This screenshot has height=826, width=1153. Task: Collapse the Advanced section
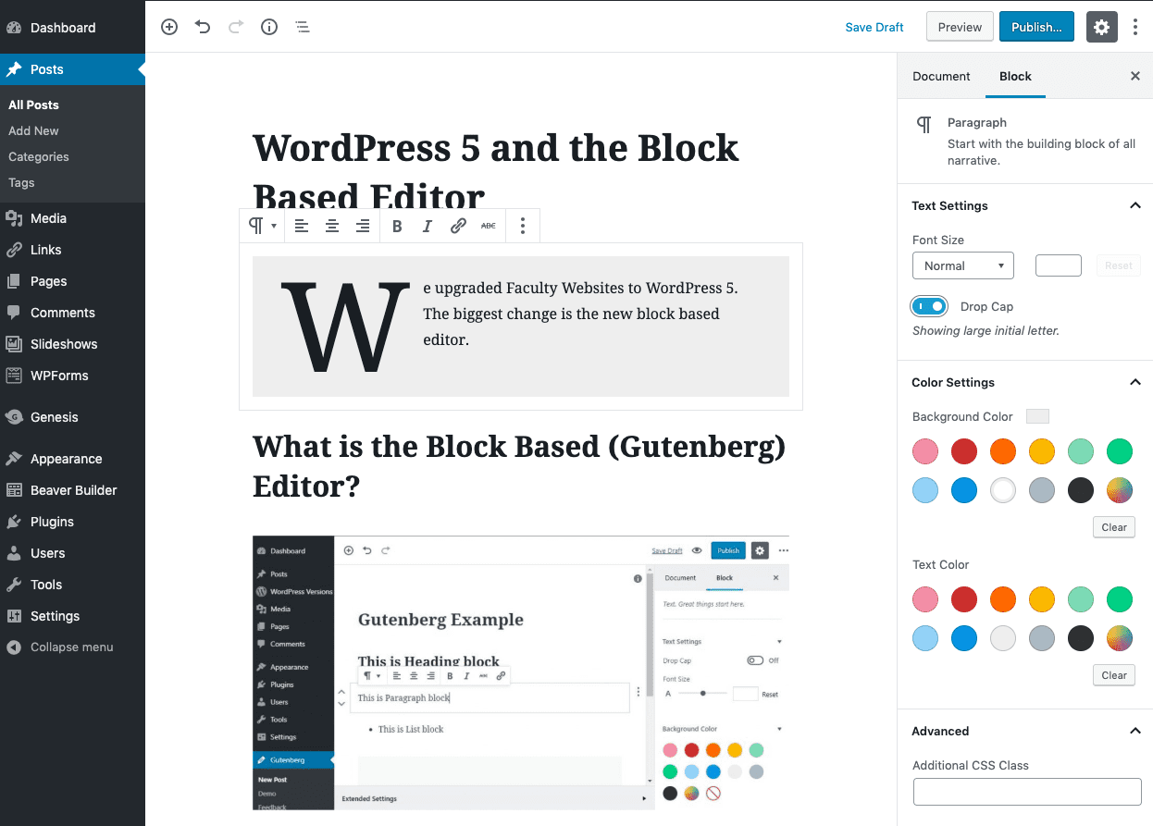pyautogui.click(x=1135, y=731)
